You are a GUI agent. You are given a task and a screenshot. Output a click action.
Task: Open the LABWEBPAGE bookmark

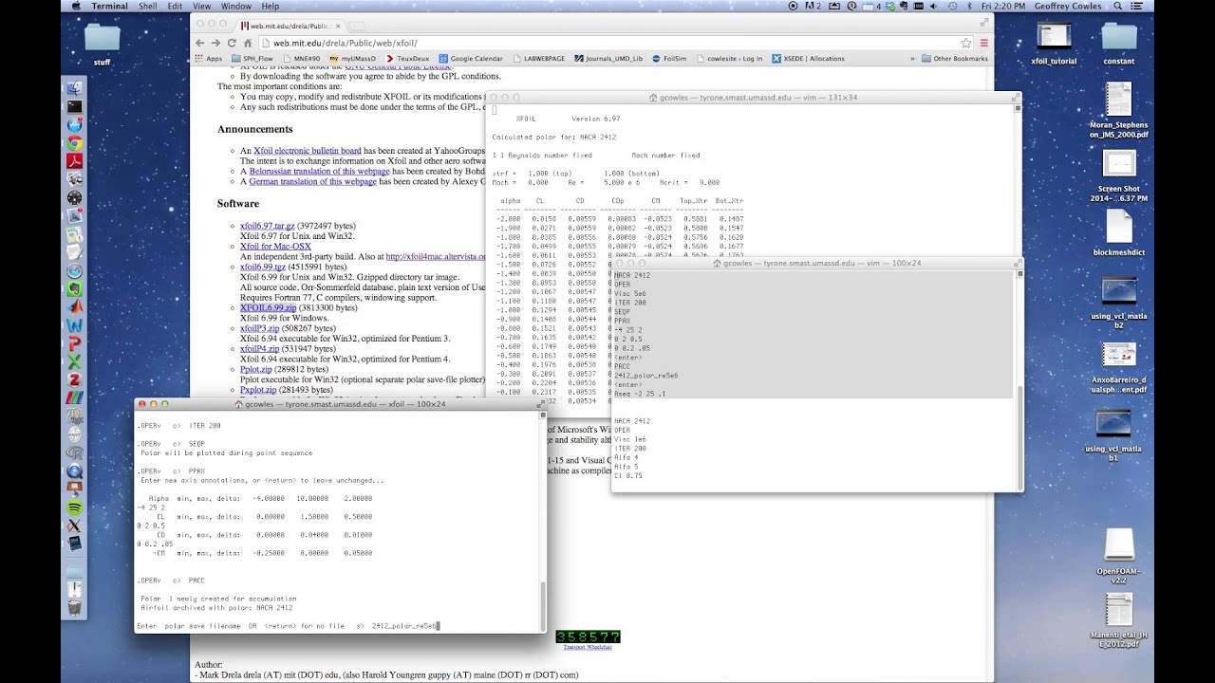(x=538, y=59)
